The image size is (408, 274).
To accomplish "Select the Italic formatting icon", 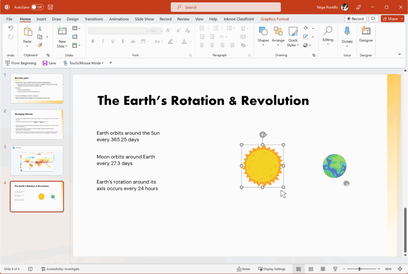I will coord(103,41).
